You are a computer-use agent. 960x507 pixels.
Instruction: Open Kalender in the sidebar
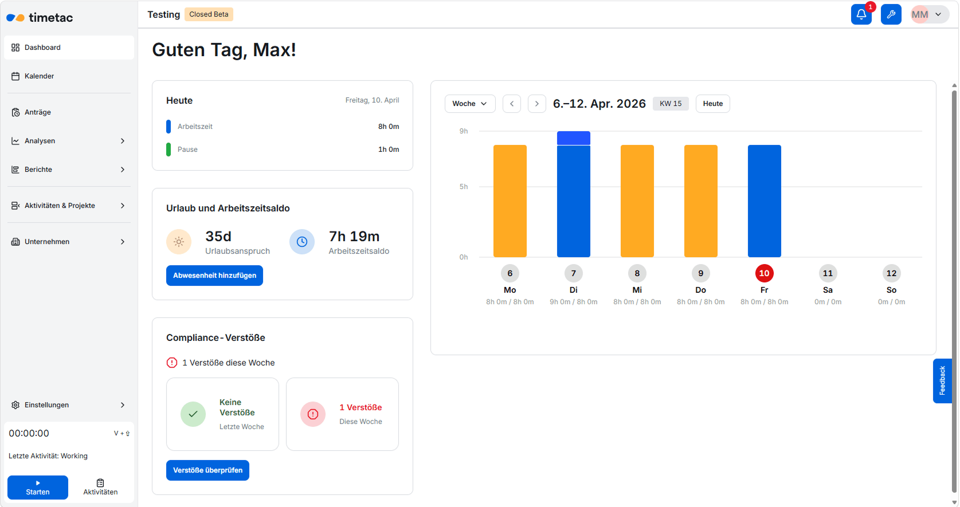click(39, 76)
